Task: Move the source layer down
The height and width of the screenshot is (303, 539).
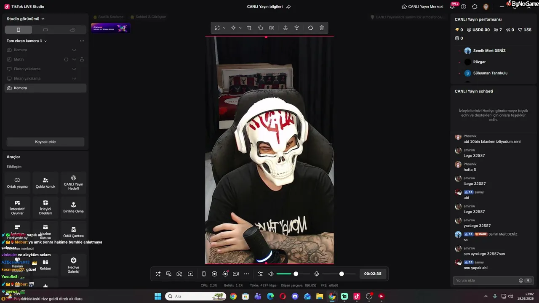Action: tap(296, 28)
